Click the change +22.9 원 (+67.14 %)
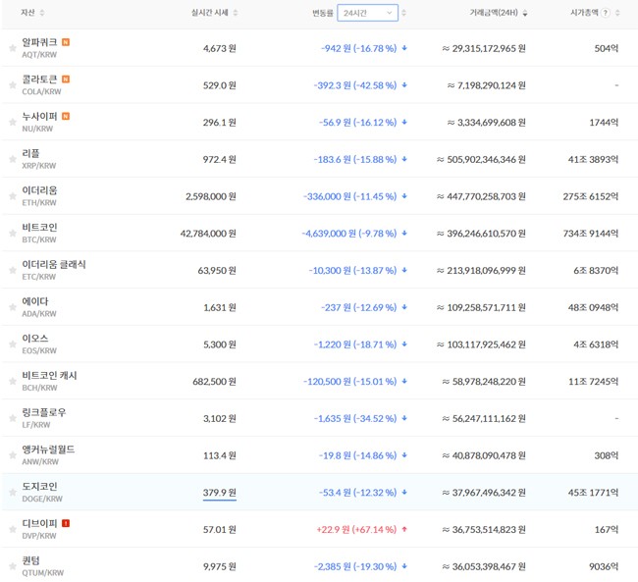 coord(356,530)
